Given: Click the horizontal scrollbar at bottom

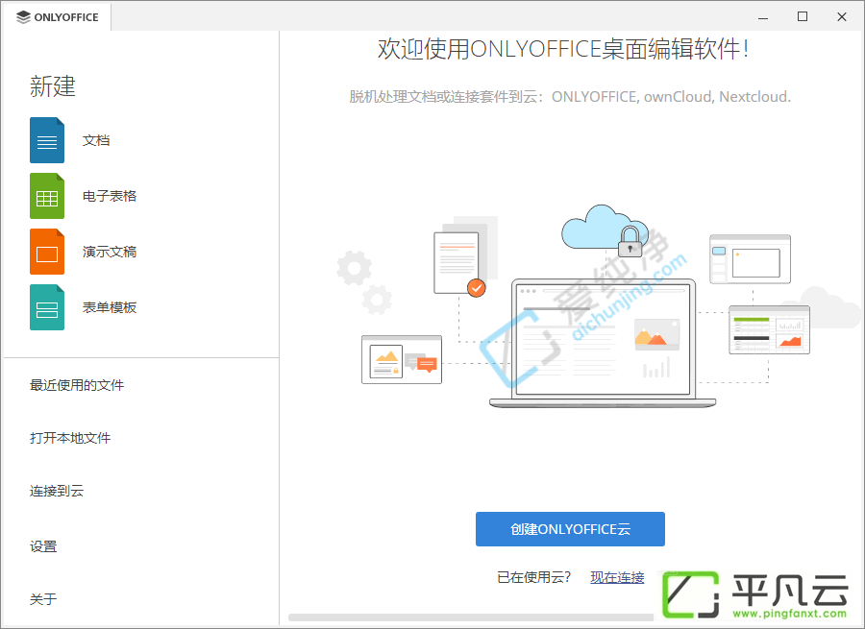Looking at the screenshot, I should coord(471,617).
